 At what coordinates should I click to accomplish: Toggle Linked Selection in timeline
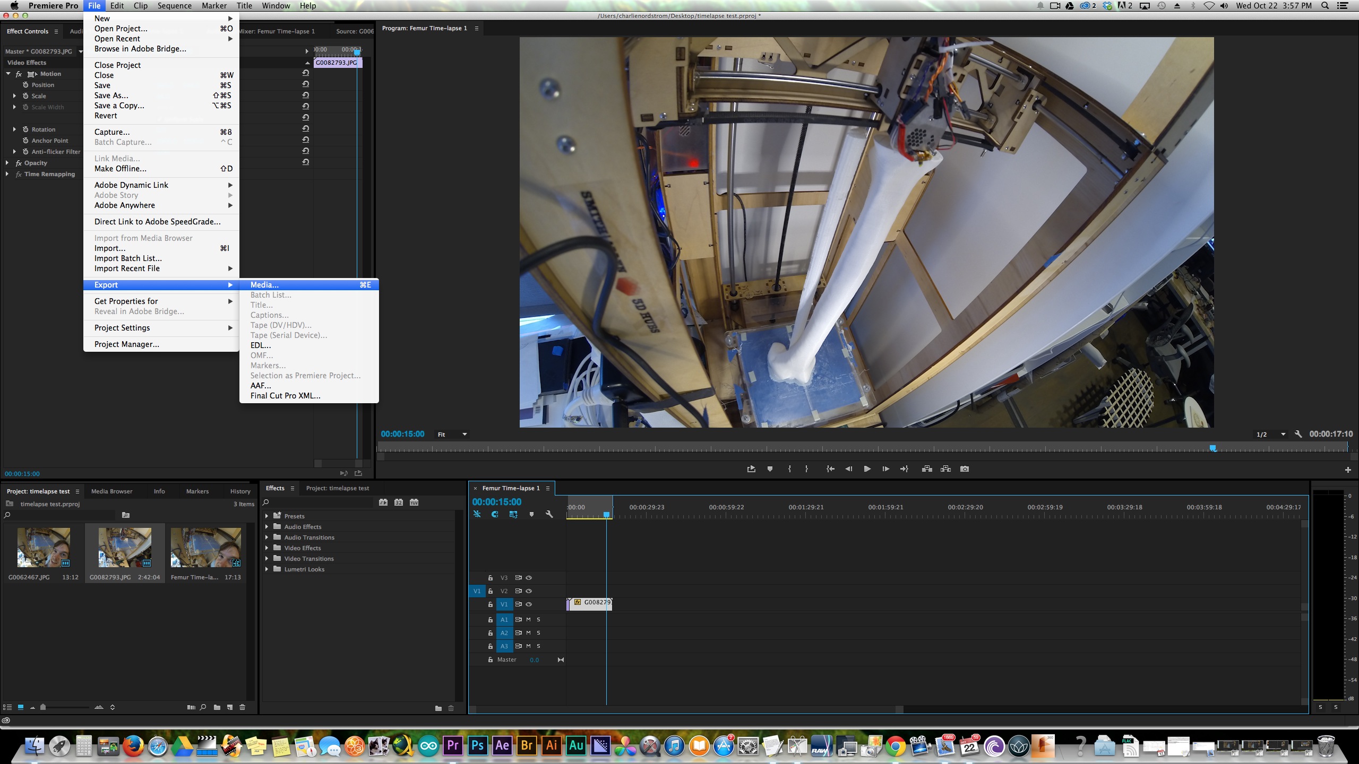[x=513, y=514]
